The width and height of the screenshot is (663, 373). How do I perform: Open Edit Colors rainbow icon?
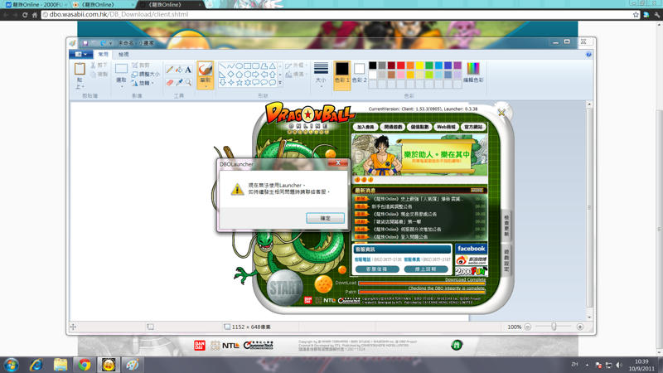[x=472, y=69]
